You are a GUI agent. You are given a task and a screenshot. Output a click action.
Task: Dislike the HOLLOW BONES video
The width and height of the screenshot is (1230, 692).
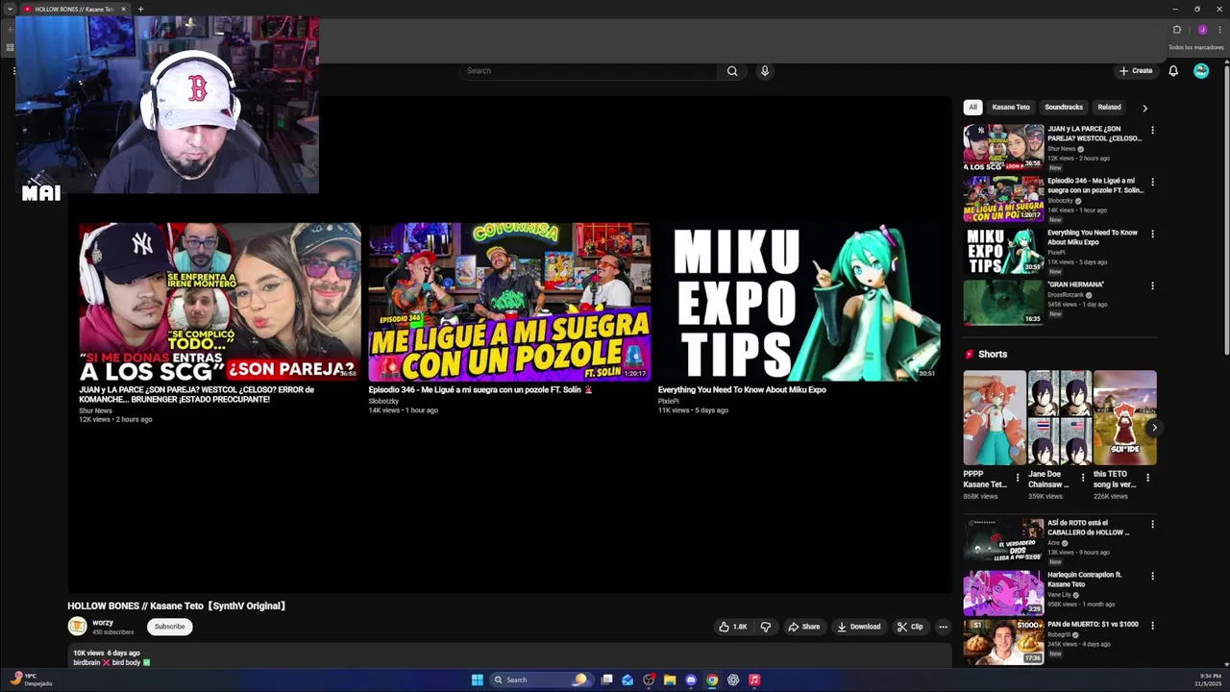coord(766,627)
